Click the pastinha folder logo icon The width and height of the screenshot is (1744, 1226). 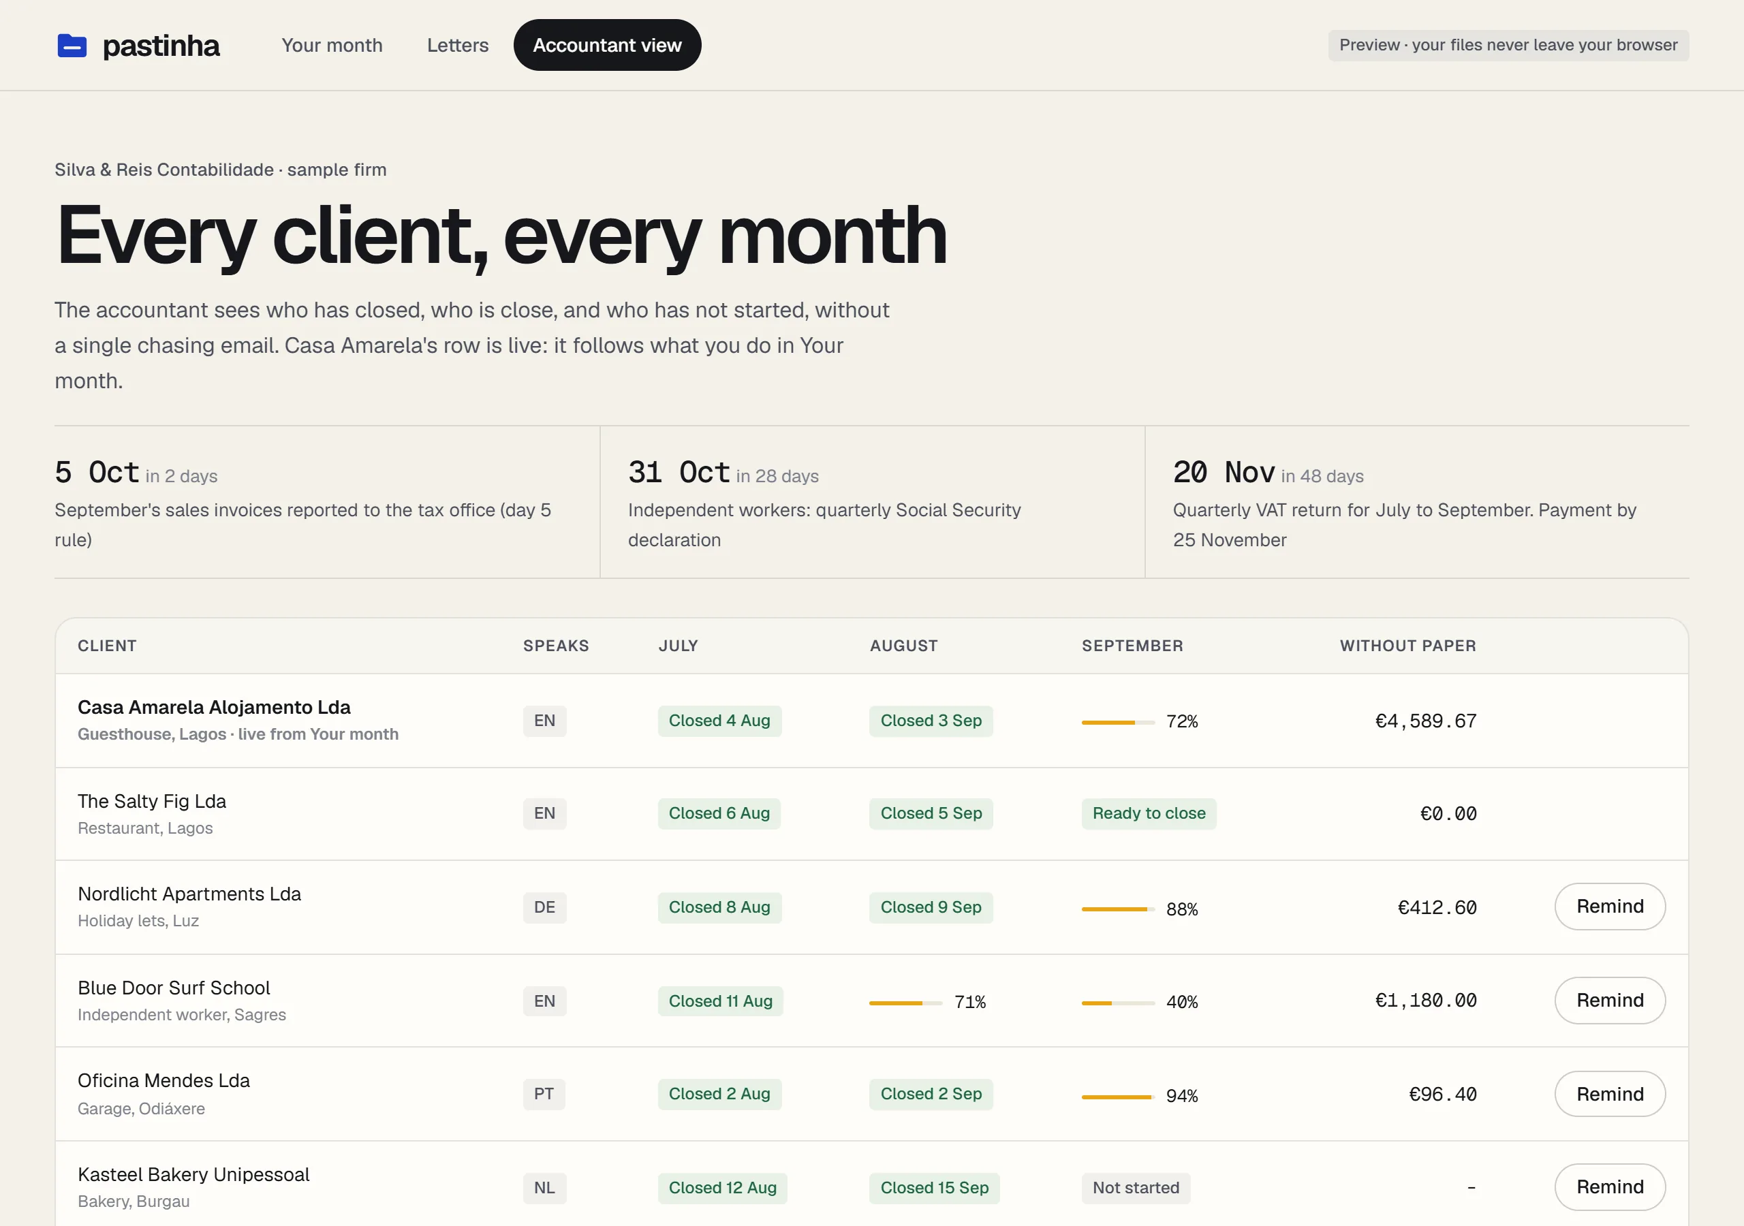[72, 46]
